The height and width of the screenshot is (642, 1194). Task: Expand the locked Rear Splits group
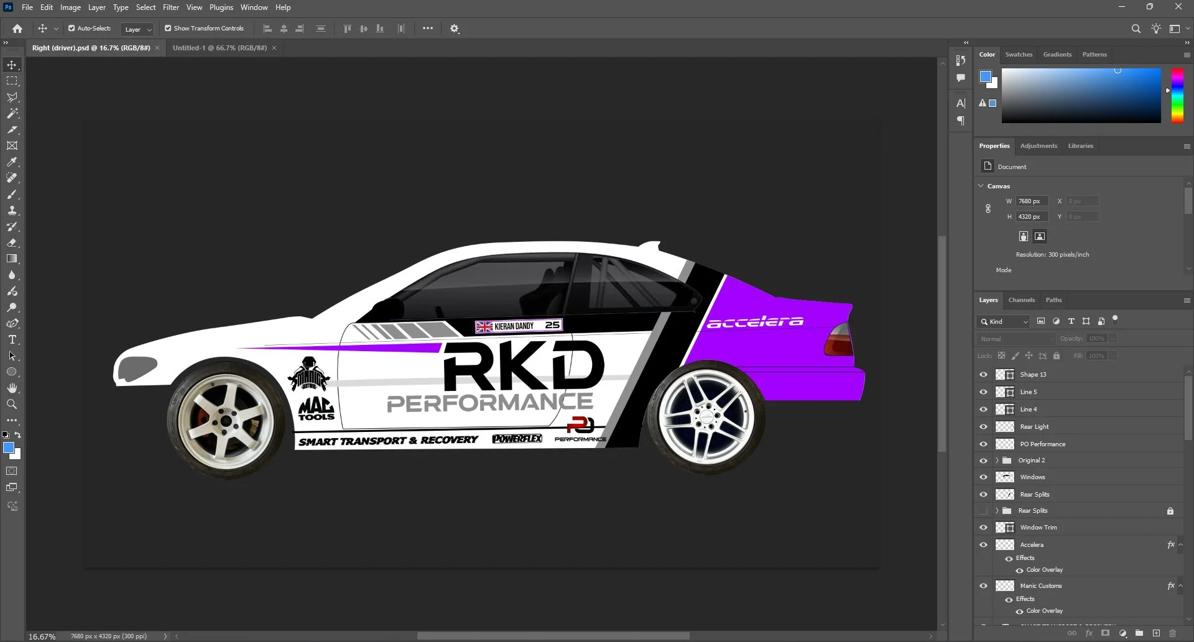coord(997,511)
